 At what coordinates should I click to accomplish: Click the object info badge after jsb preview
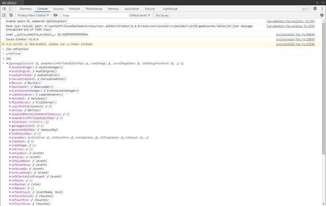(x=182, y=63)
